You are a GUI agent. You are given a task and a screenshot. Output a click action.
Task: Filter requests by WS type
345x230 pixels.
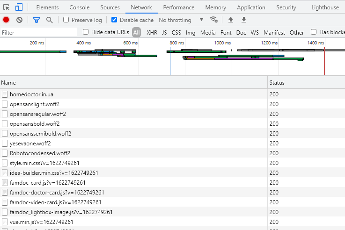(x=255, y=33)
